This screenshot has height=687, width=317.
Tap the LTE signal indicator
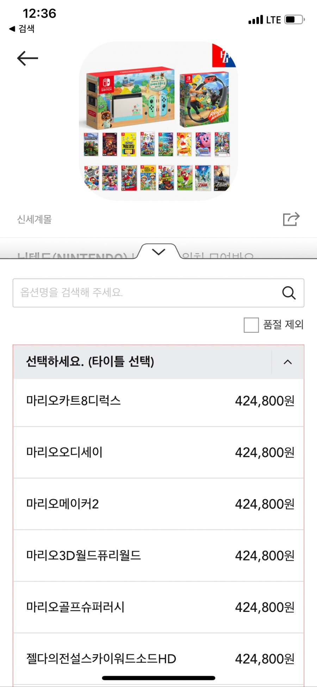[265, 20]
